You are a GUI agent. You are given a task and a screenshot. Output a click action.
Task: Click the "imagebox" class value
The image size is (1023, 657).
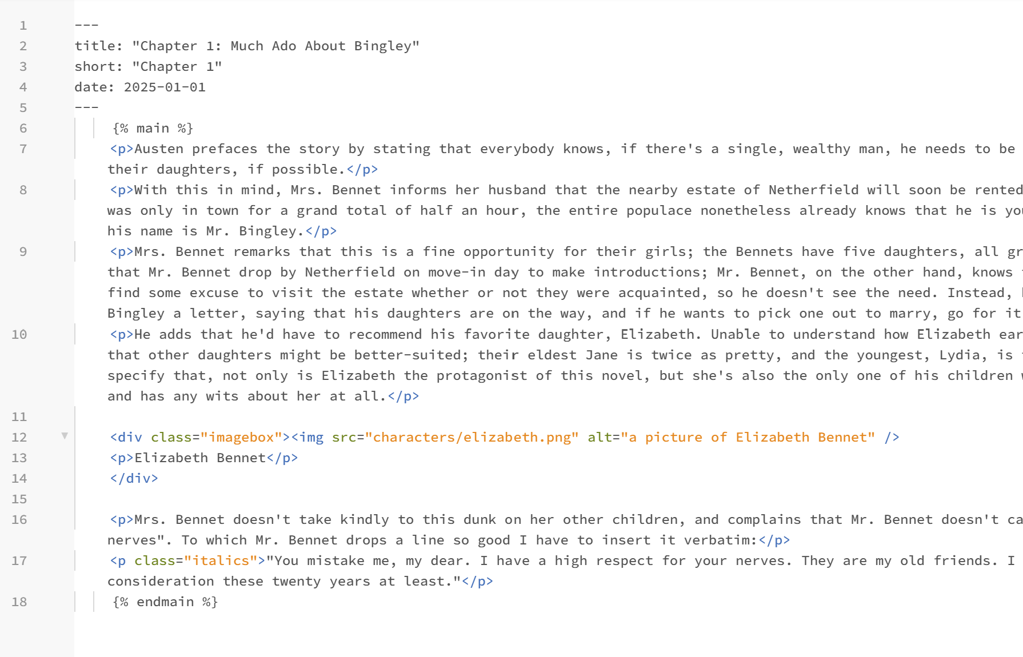pos(241,438)
